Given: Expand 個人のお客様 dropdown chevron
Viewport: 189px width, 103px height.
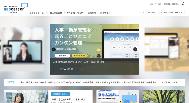Looking at the screenshot, I should [x=64, y=13].
